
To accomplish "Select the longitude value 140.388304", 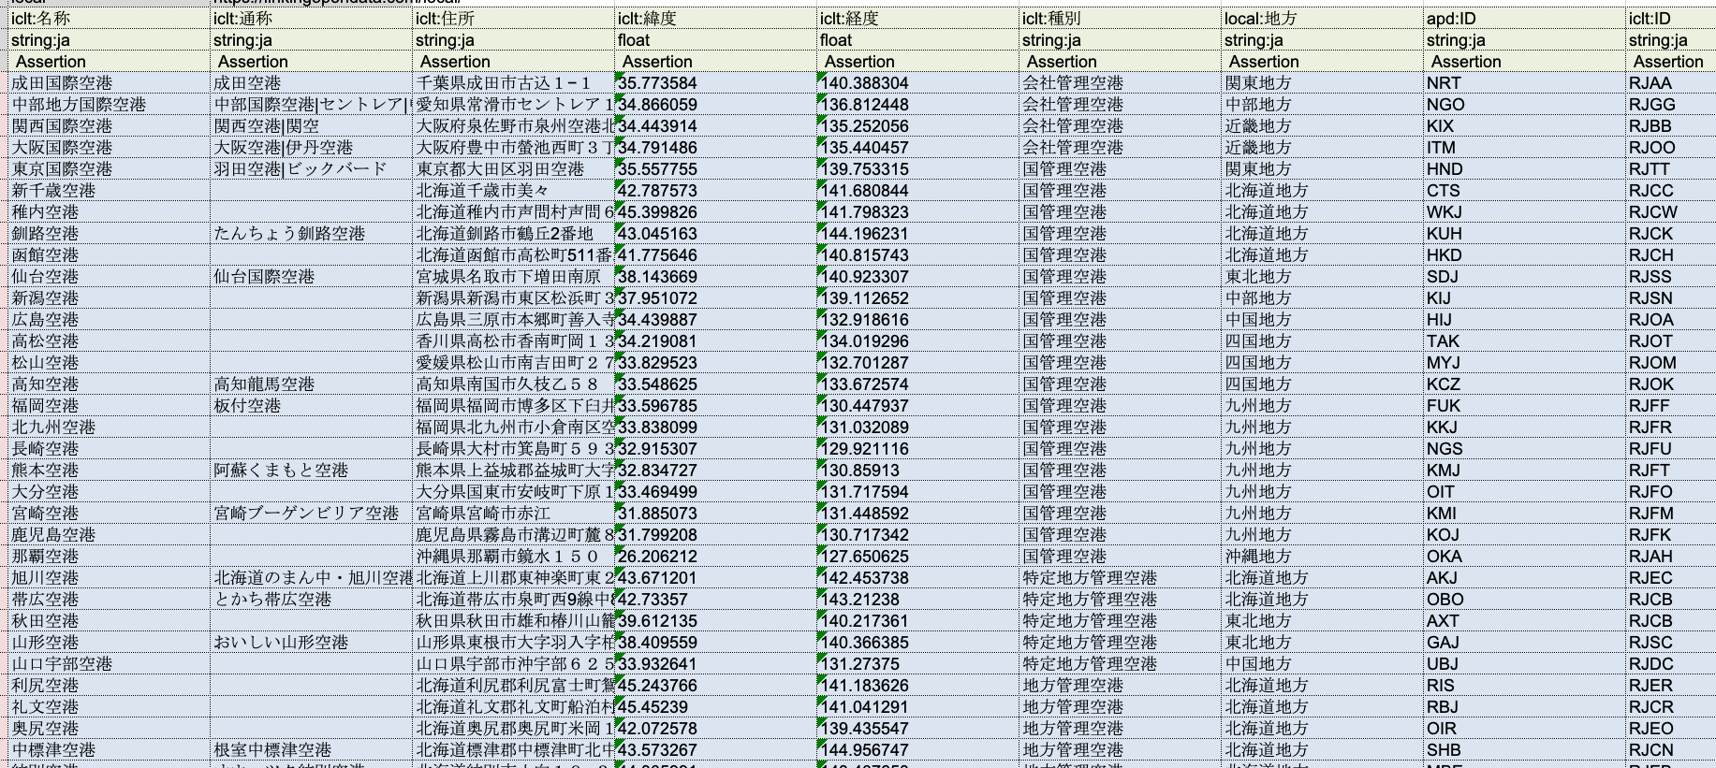I will coord(918,83).
